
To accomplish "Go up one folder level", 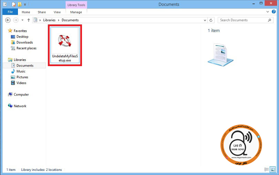I will pyautogui.click(x=29, y=20).
